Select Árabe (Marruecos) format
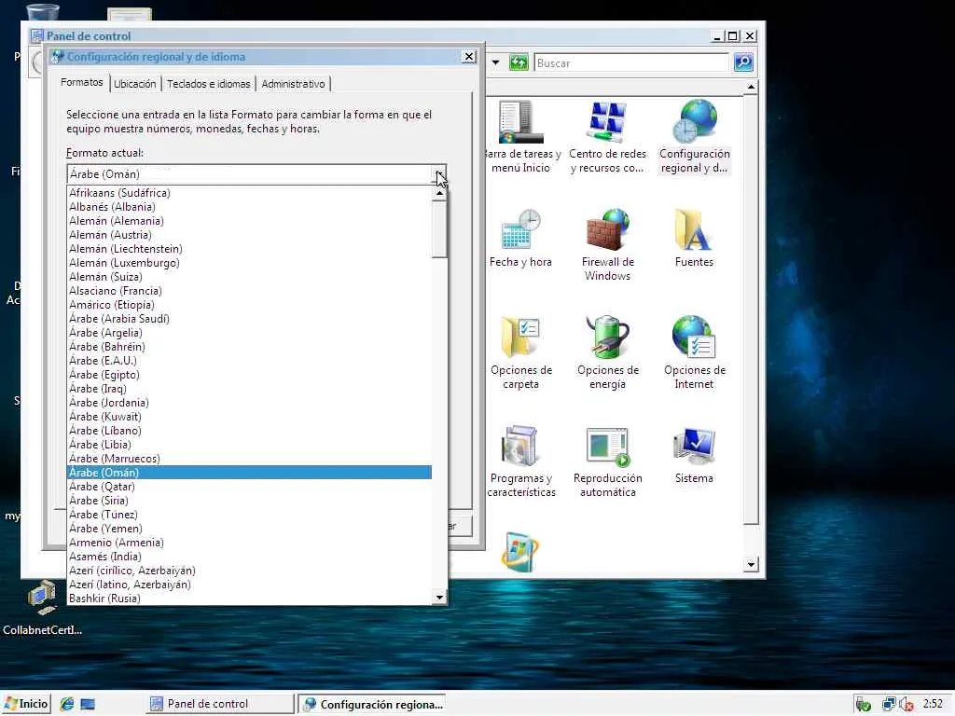This screenshot has height=716, width=955. (x=249, y=459)
